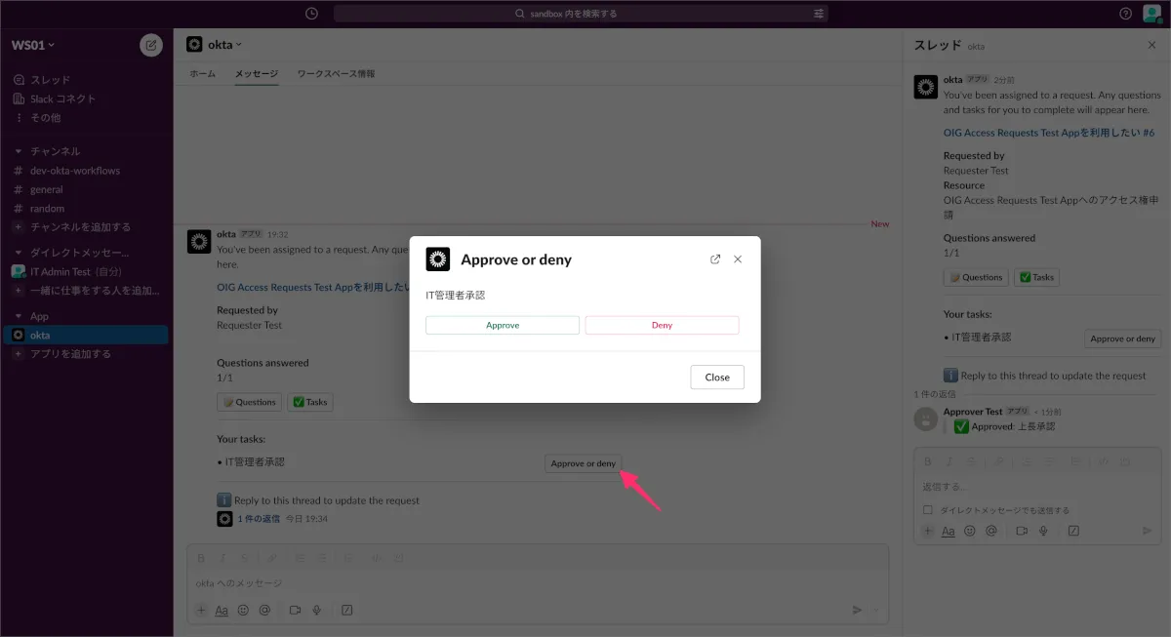Click Approve button in dialog
Image resolution: width=1171 pixels, height=637 pixels.
[x=503, y=325]
